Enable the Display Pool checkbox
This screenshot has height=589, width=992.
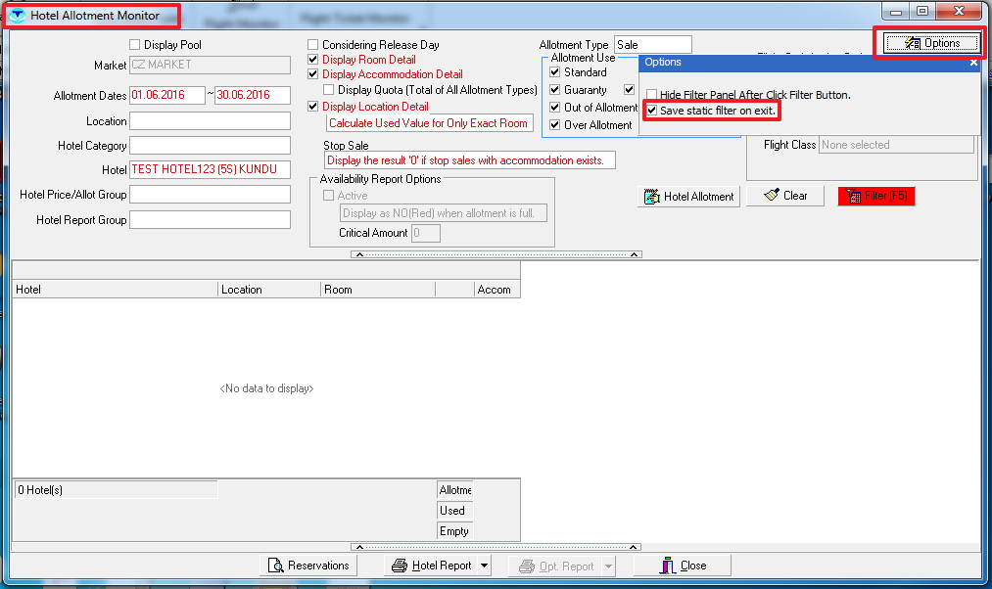click(x=135, y=45)
